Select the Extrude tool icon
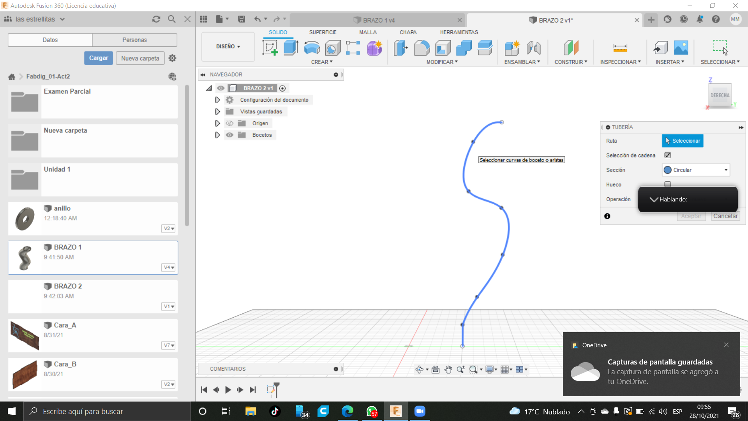 point(291,48)
